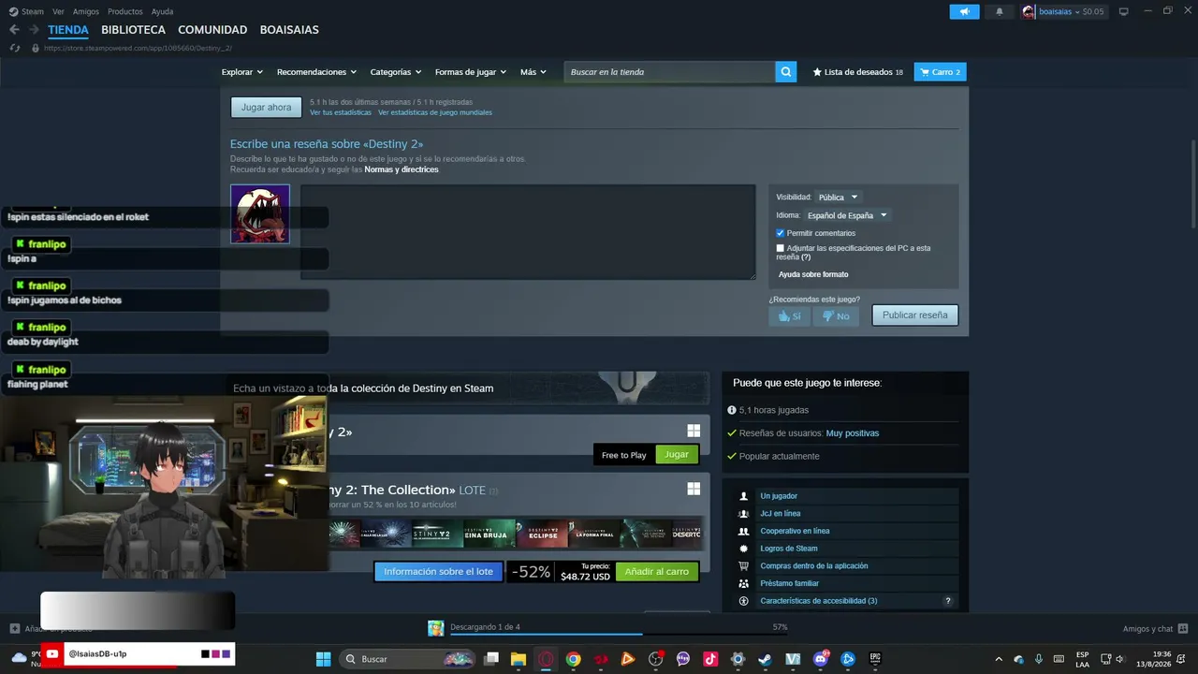The width and height of the screenshot is (1198, 674).
Task: Open the Visibilidad Pública dropdown
Action: tap(838, 198)
